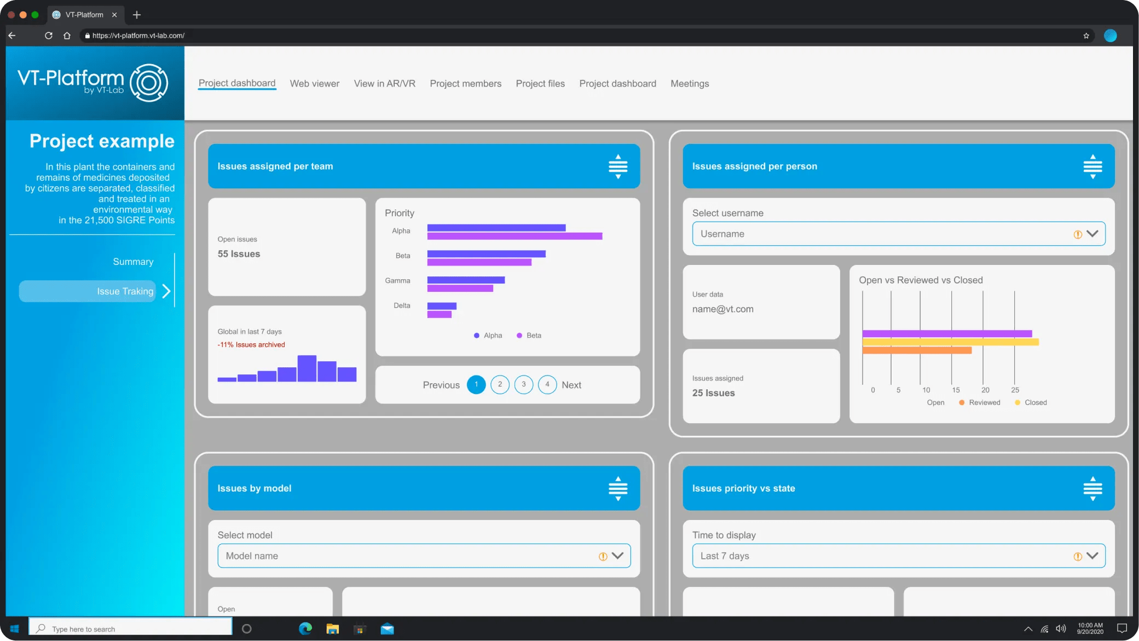Toggle the Alpha series in the priority legend
The height and width of the screenshot is (641, 1139).
pyautogui.click(x=487, y=335)
